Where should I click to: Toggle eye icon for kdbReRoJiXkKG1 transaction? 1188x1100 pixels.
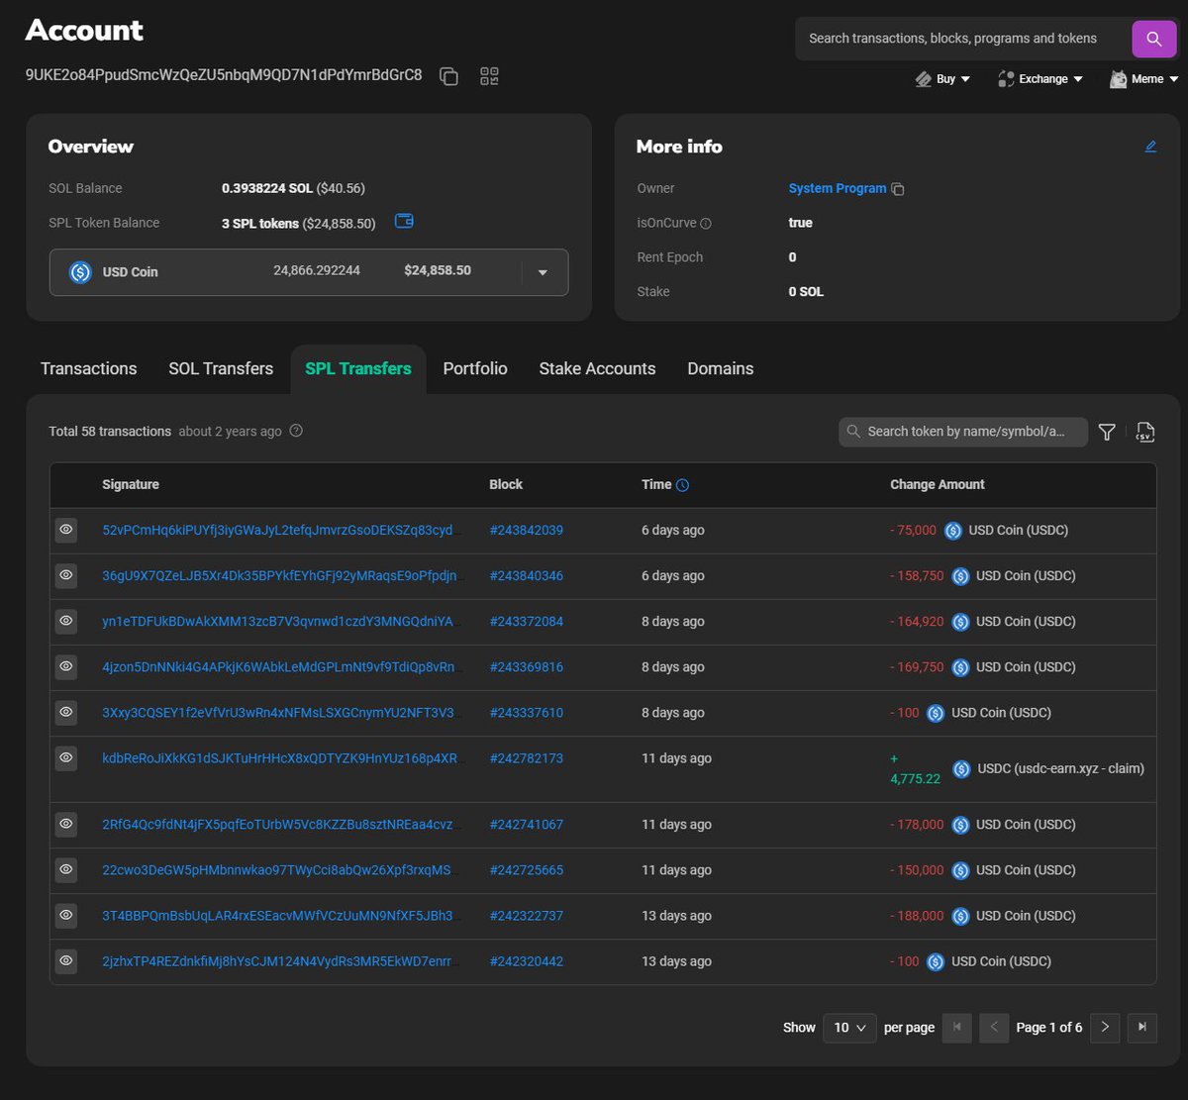click(66, 758)
